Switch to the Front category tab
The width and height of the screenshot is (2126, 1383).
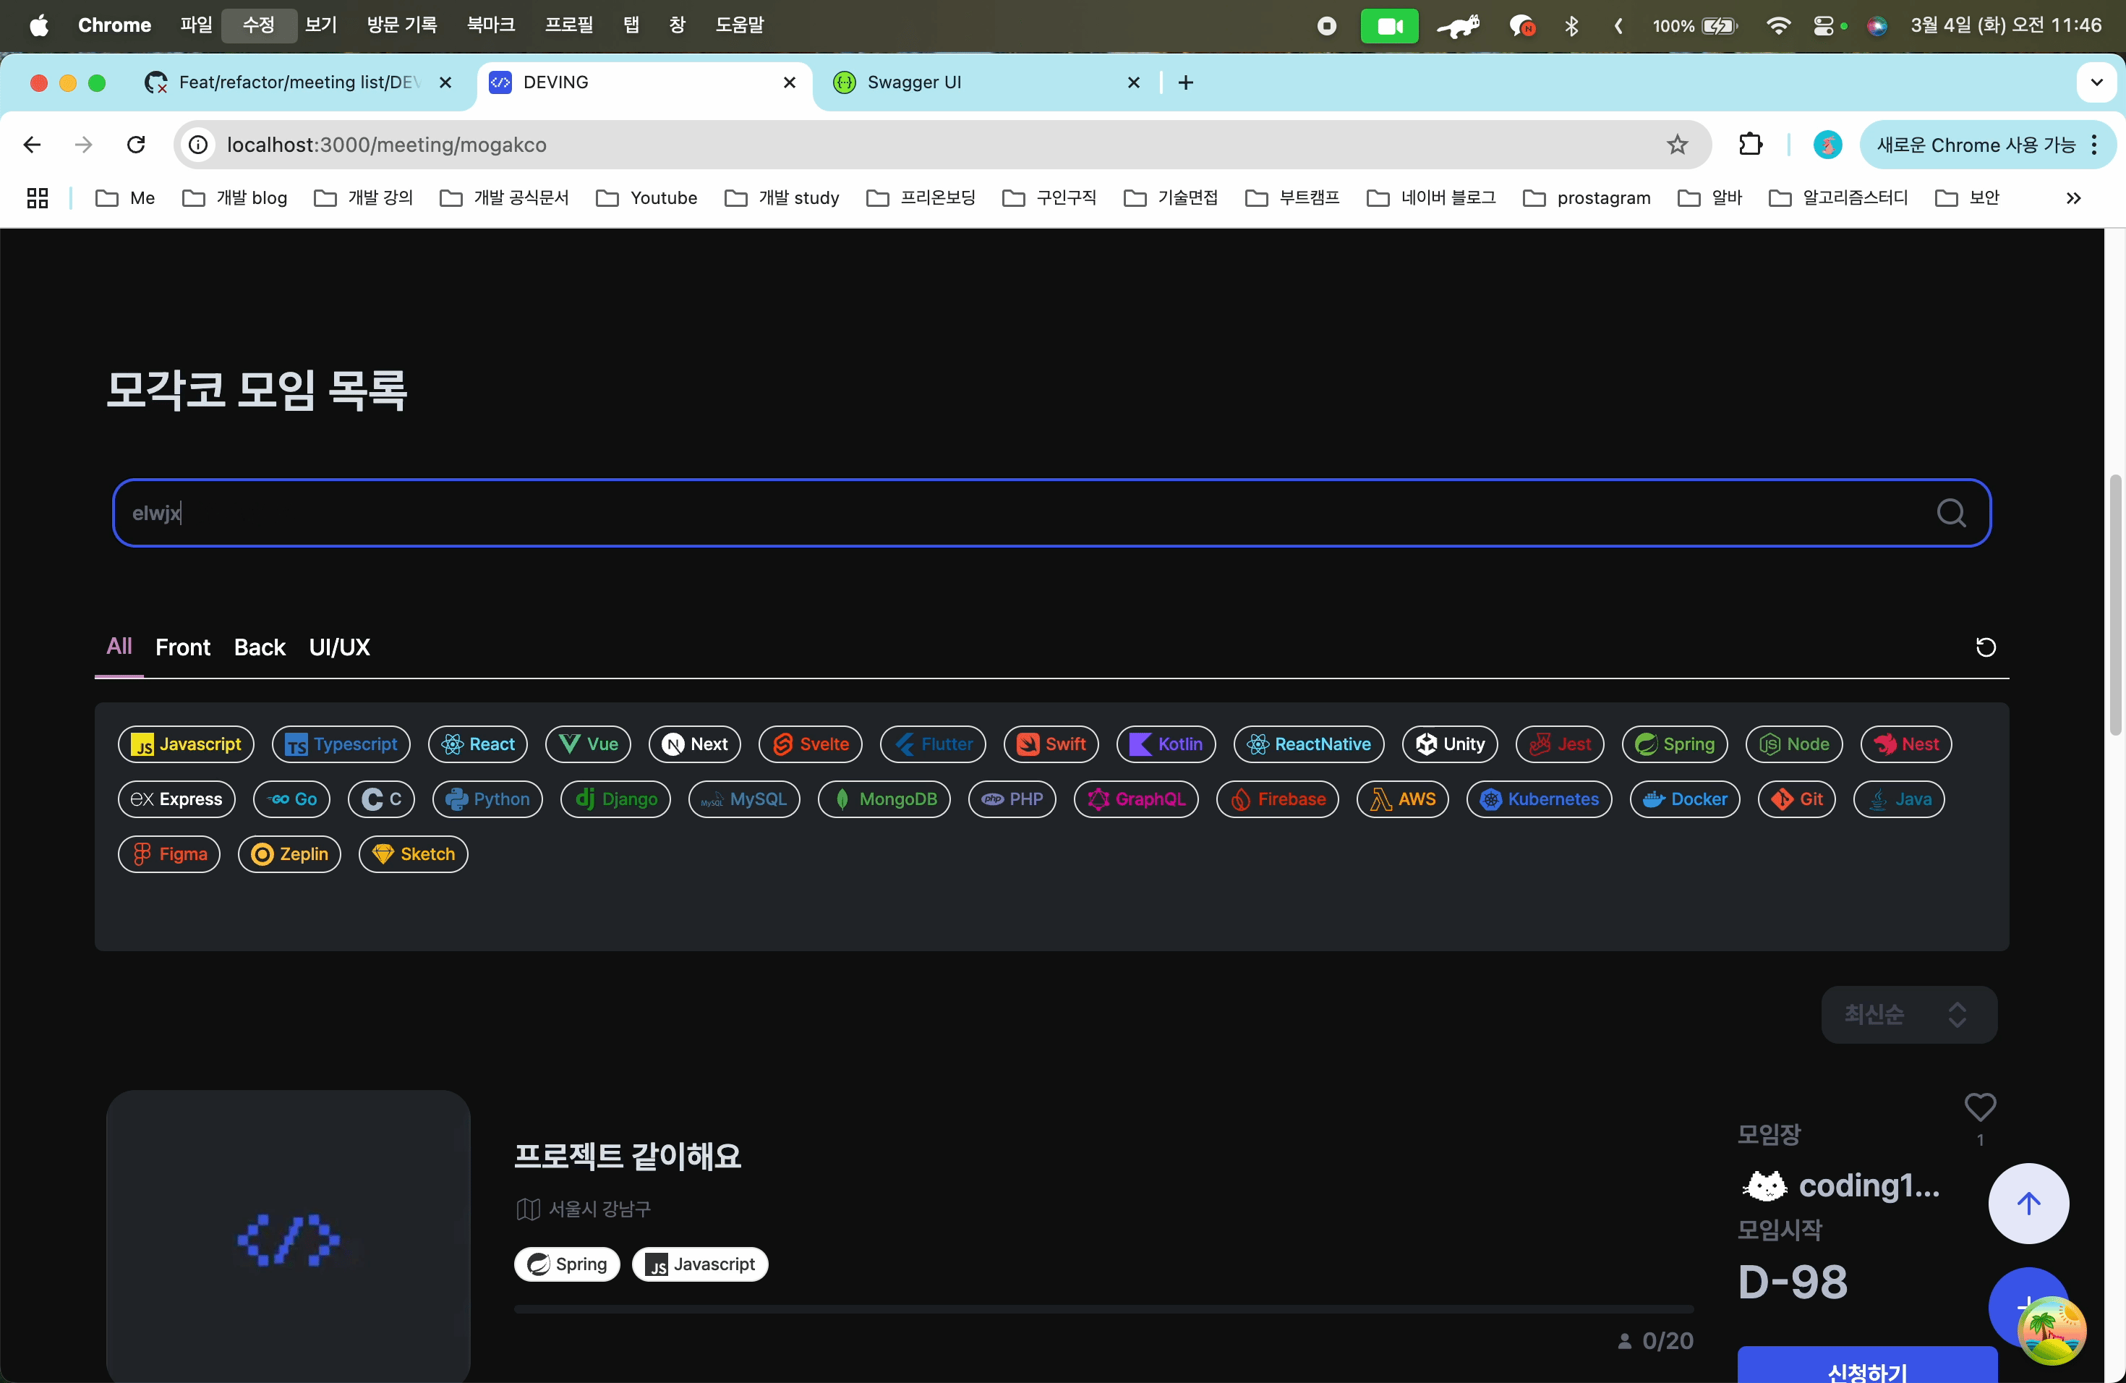click(x=182, y=647)
